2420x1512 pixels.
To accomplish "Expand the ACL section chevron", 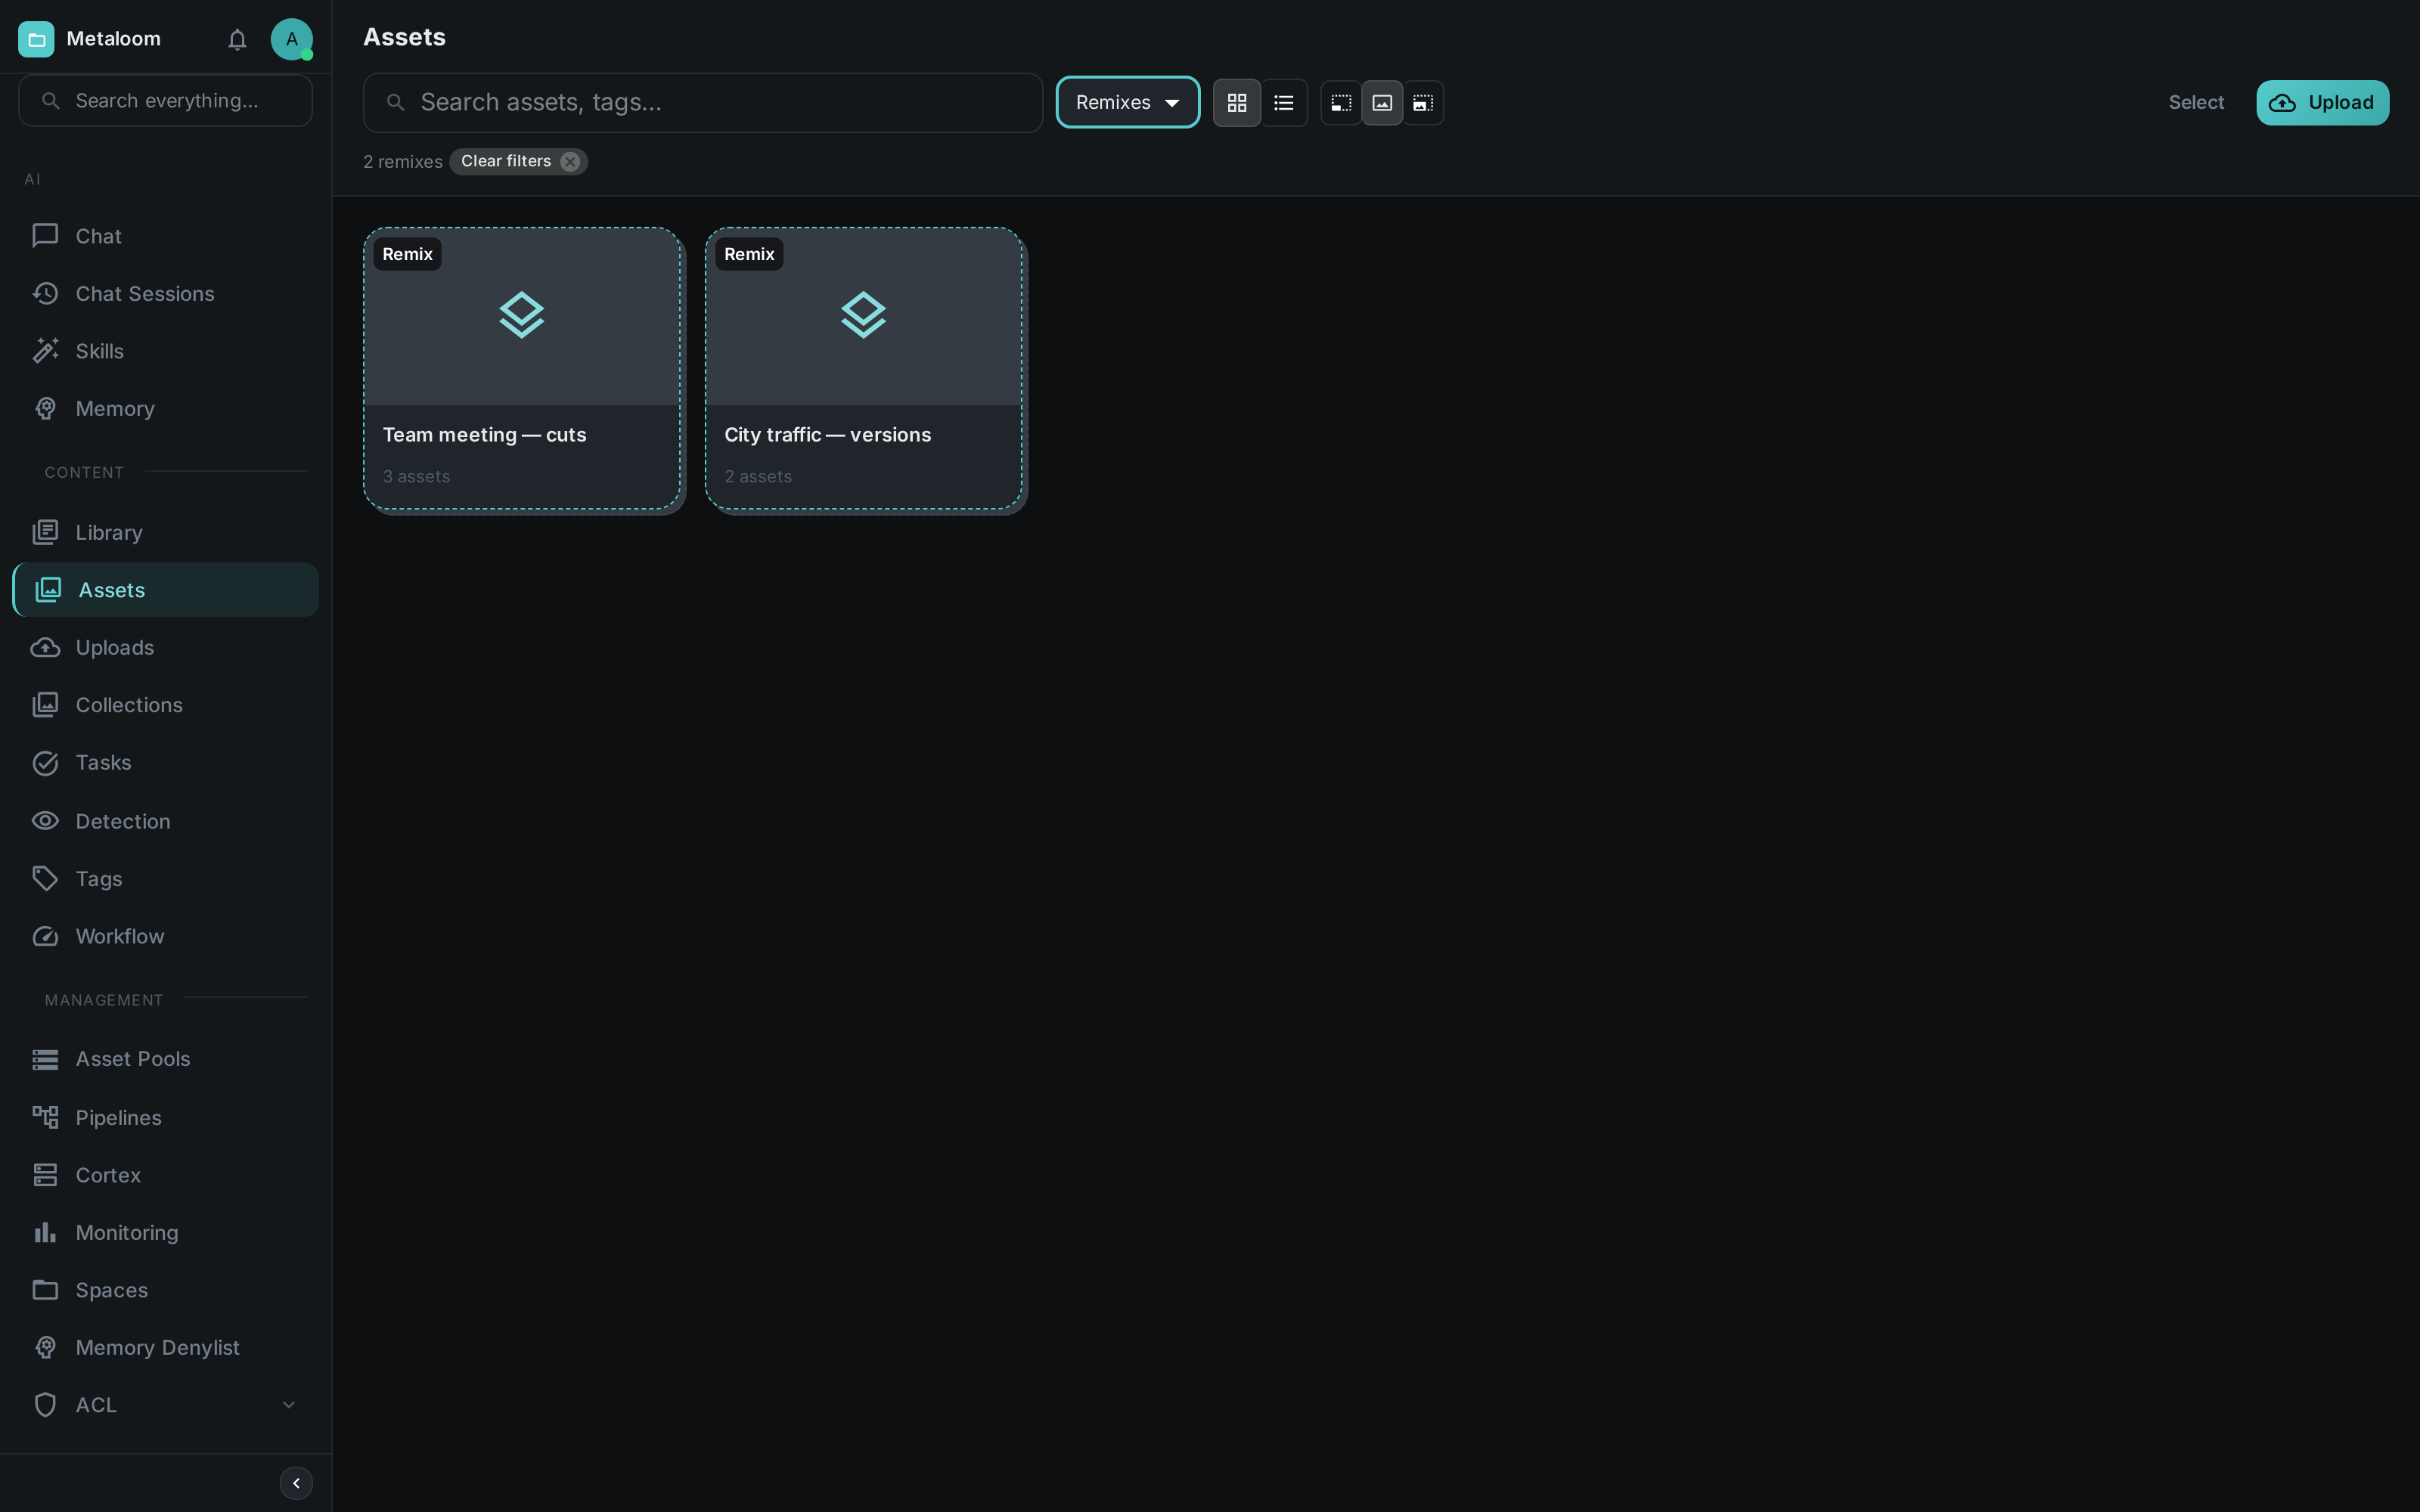I will [x=288, y=1405].
